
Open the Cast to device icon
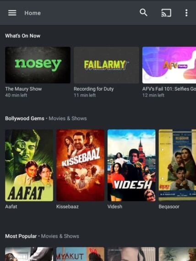(x=166, y=13)
